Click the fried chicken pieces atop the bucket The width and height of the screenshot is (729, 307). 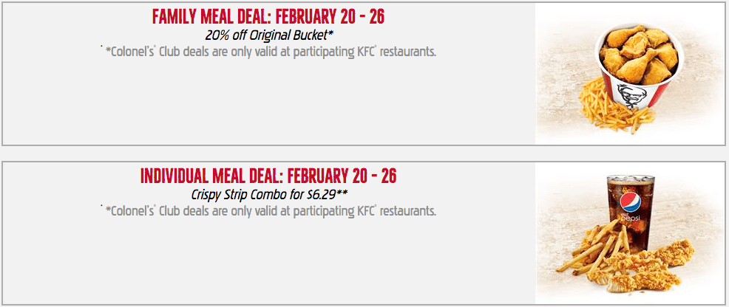point(639,54)
